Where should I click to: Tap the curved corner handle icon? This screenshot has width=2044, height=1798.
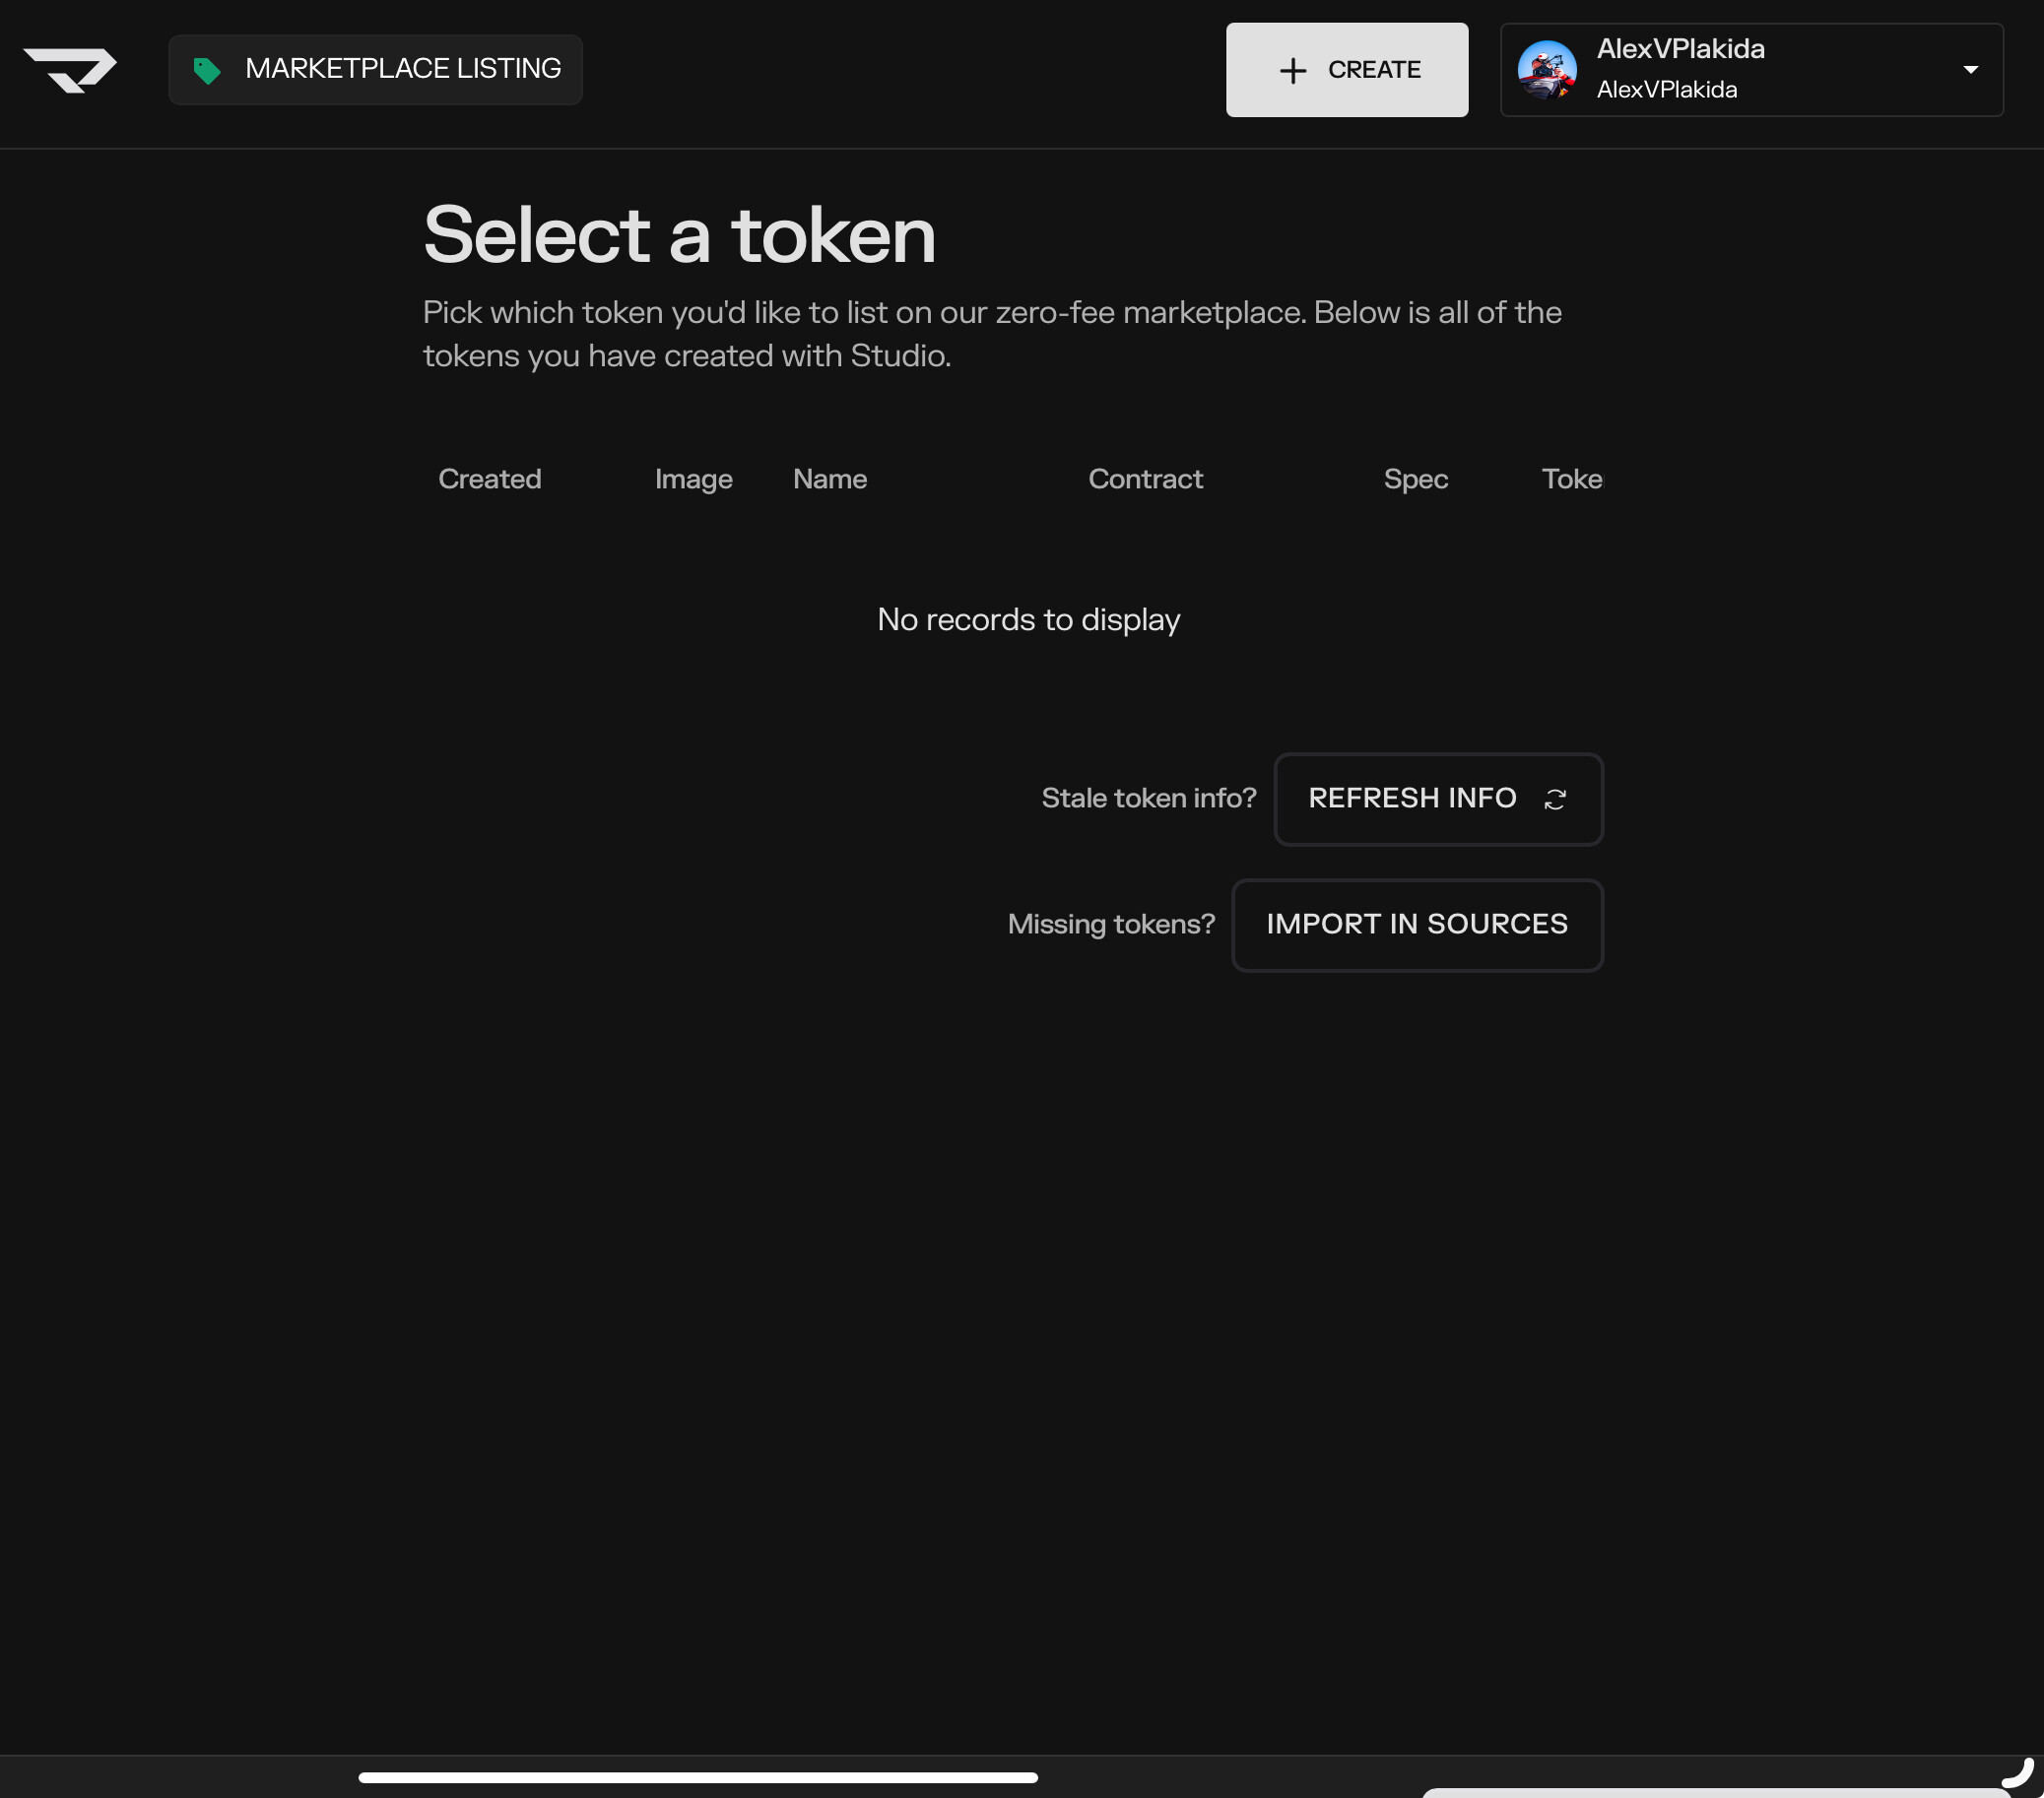(x=2019, y=1773)
